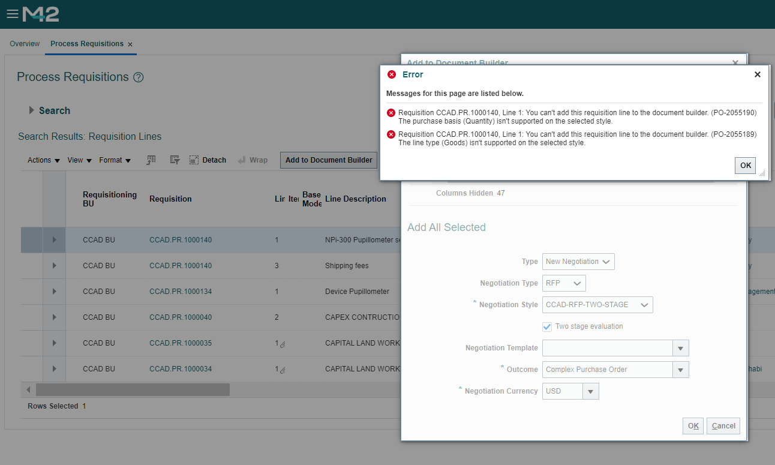775x465 pixels.
Task: Detach the results table
Action: [208, 160]
